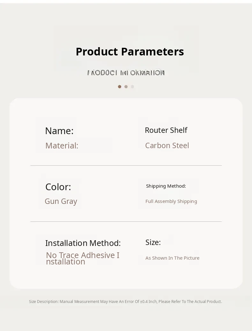Click the "Material:" label

(x=62, y=146)
